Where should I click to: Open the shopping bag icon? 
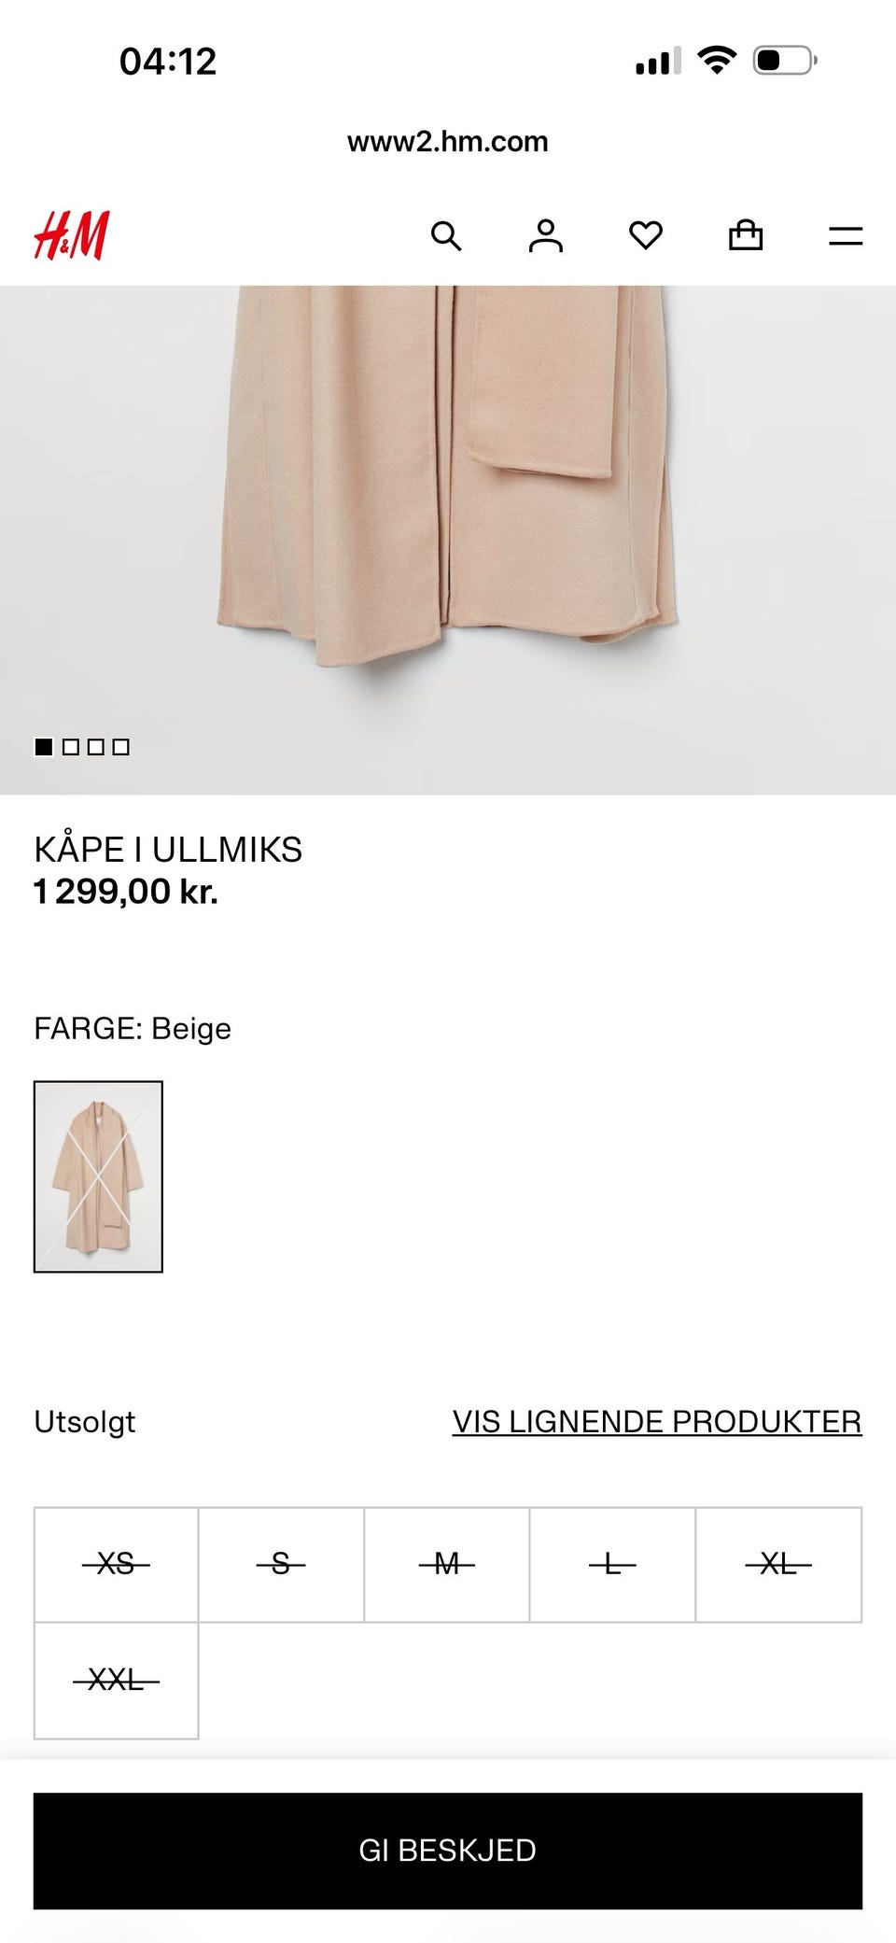pyautogui.click(x=746, y=235)
